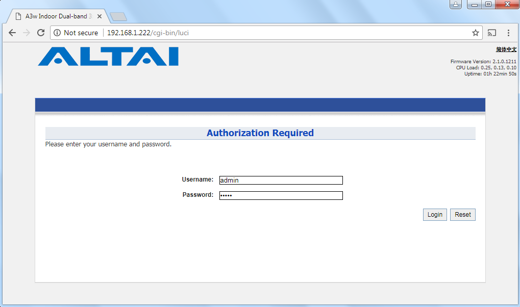Image resolution: width=520 pixels, height=307 pixels.
Task: Close the A3w Indoor Dual-band tab
Action: pos(99,16)
